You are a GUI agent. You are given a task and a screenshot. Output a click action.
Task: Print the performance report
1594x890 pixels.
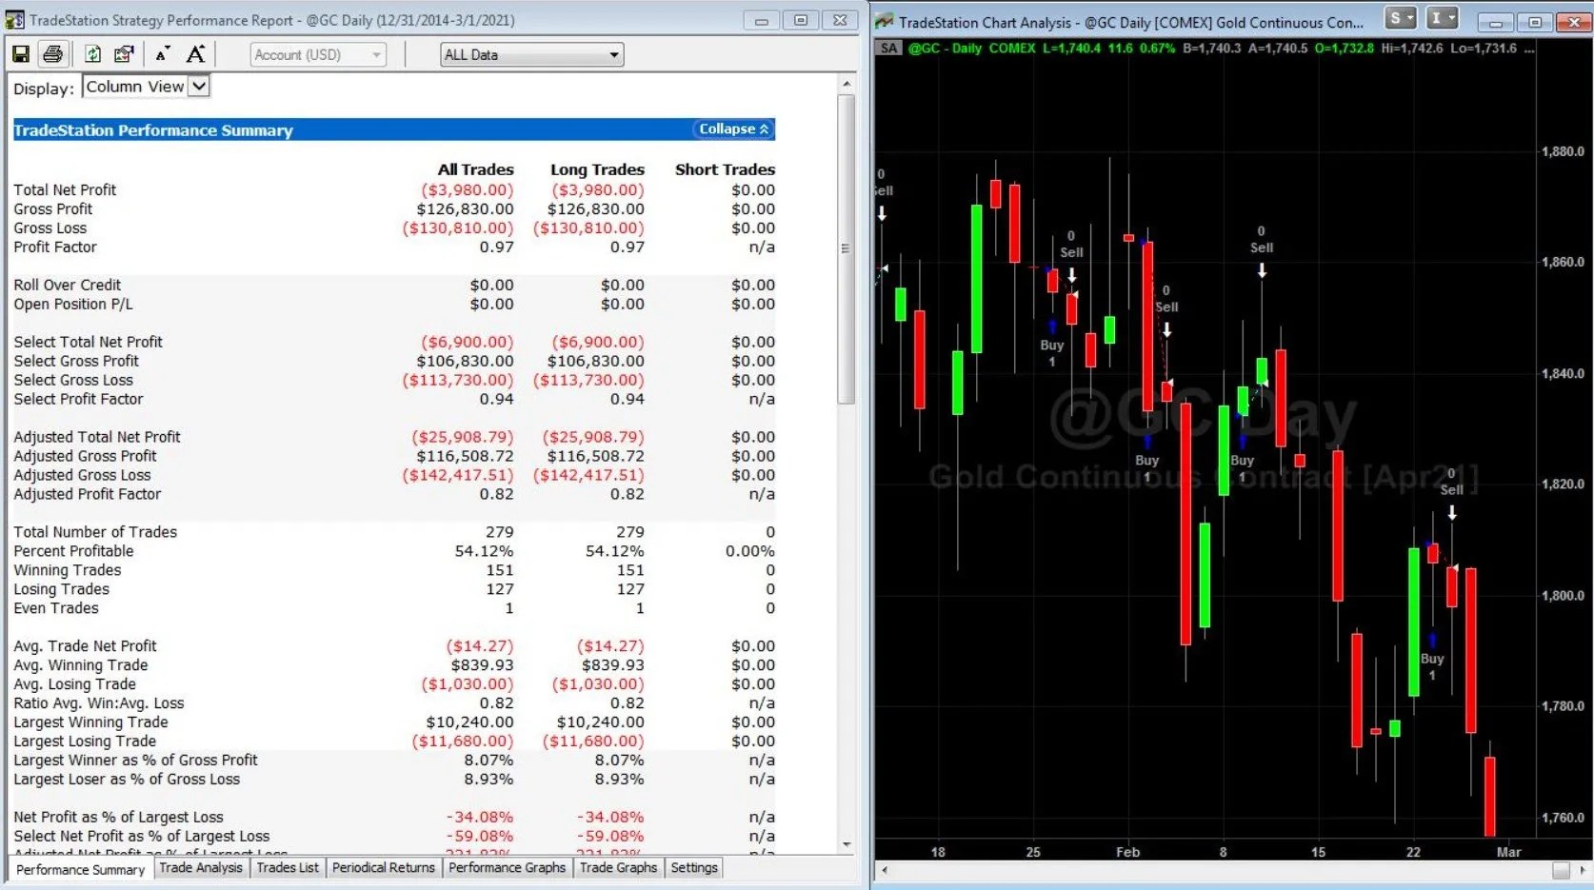click(52, 53)
